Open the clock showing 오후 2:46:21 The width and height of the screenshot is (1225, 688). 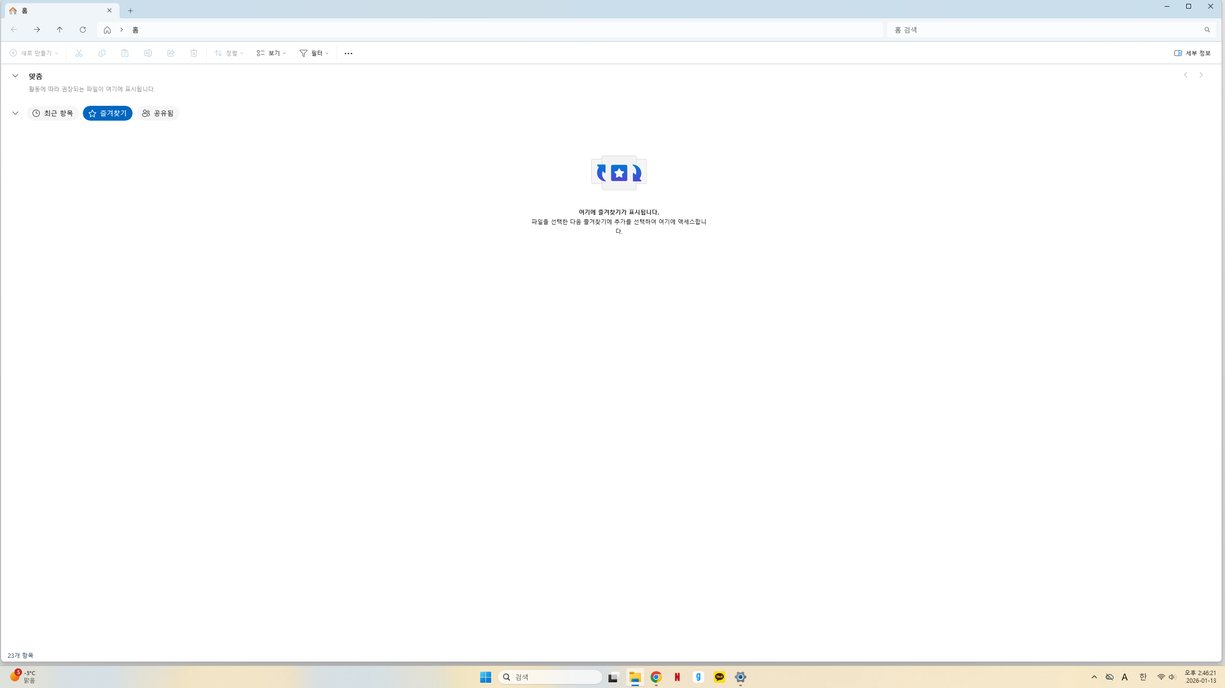coord(1201,677)
